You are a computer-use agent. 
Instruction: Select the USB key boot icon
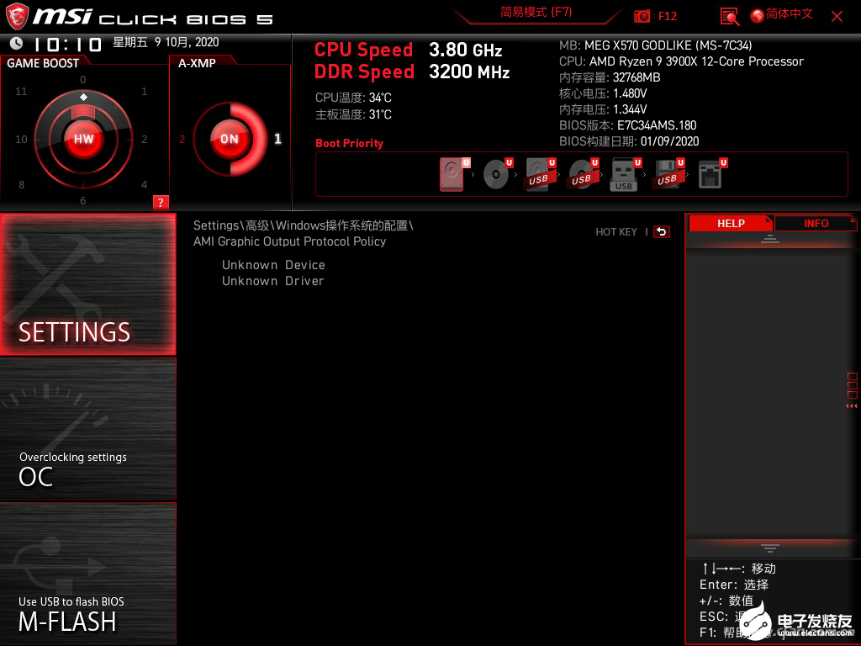626,174
